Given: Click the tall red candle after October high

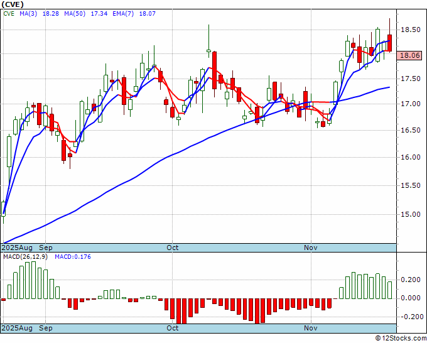Looking at the screenshot, I should (215, 70).
